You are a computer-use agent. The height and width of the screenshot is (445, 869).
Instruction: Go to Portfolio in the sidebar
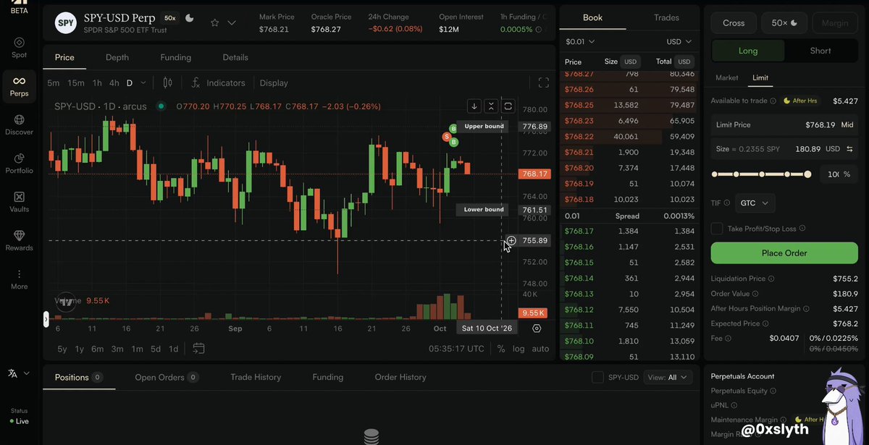click(20, 164)
